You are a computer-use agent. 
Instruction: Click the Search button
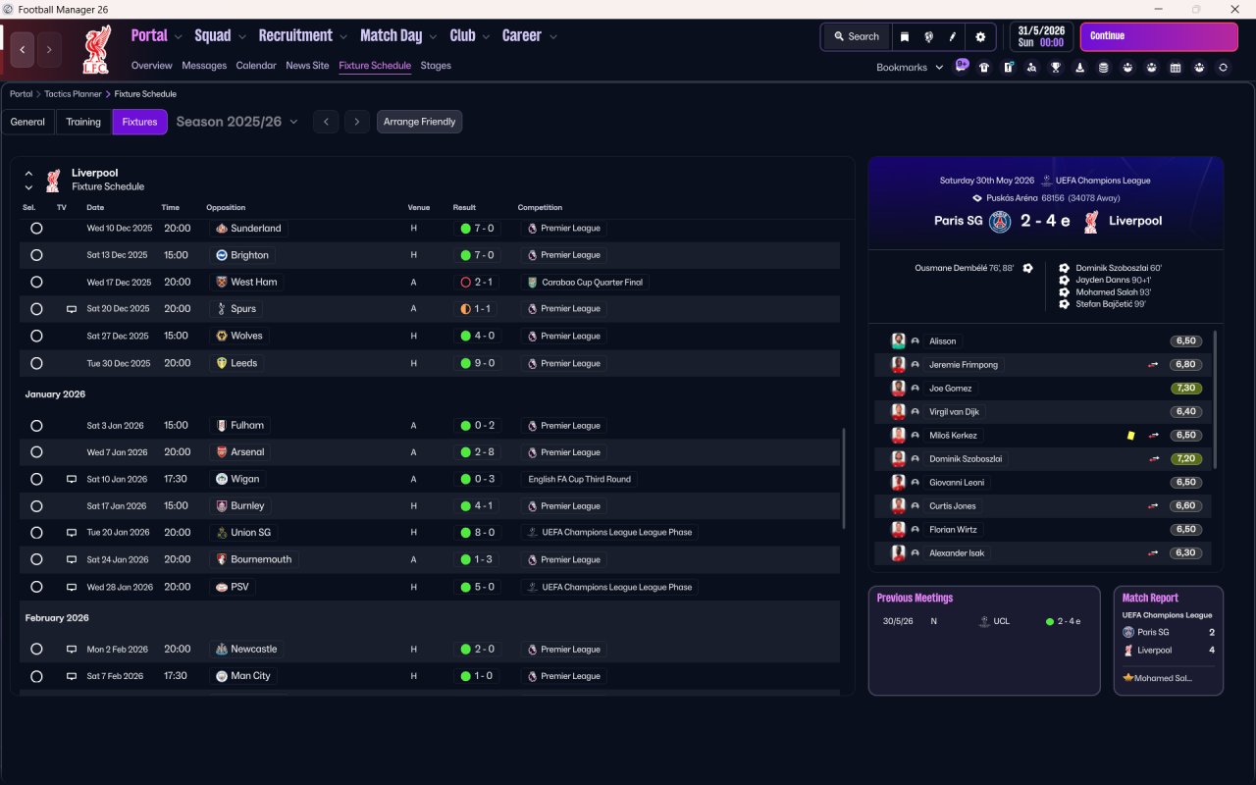tap(857, 36)
